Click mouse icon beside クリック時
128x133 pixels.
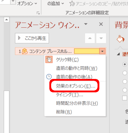pyautogui.click(x=49, y=59)
